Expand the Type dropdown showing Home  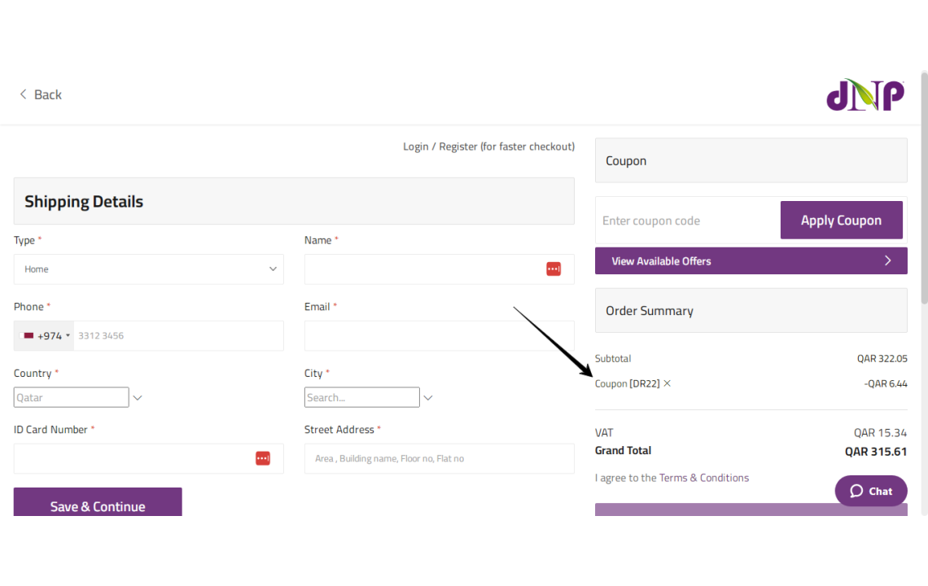pyautogui.click(x=148, y=269)
